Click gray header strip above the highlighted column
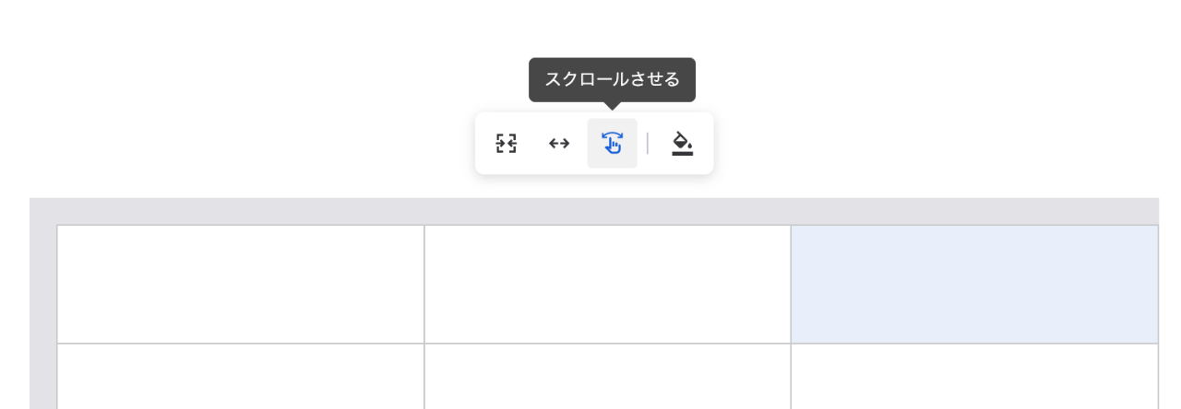Screen dimensions: 1181x409 [974, 211]
